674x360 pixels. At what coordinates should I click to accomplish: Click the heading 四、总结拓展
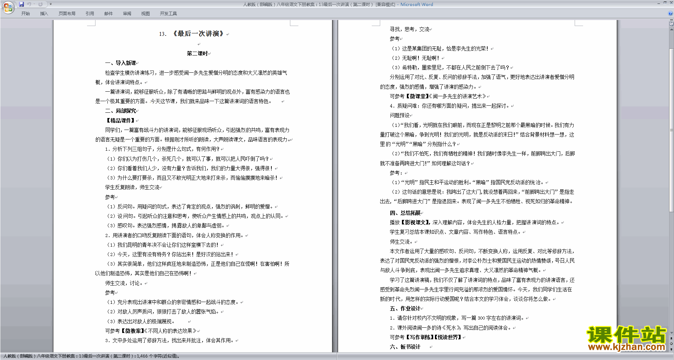[405, 213]
